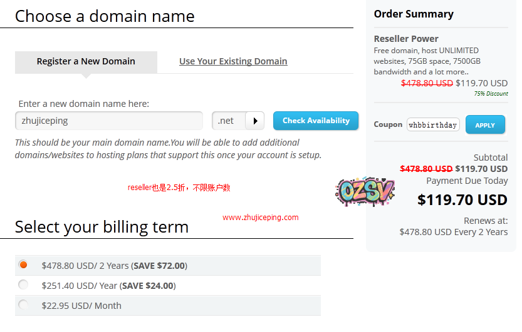The height and width of the screenshot is (332, 522).
Task: Pick the $22.95 USD/ Month billing option
Action: pyautogui.click(x=24, y=305)
